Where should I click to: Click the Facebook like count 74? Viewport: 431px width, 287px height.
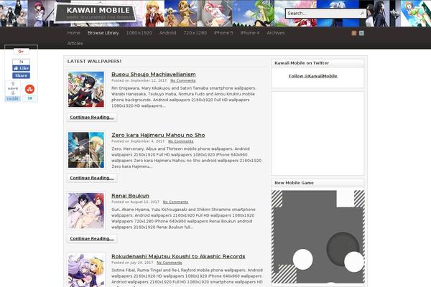click(x=21, y=62)
